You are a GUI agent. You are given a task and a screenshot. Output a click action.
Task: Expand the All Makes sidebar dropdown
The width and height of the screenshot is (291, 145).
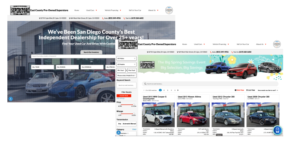click(x=126, y=58)
